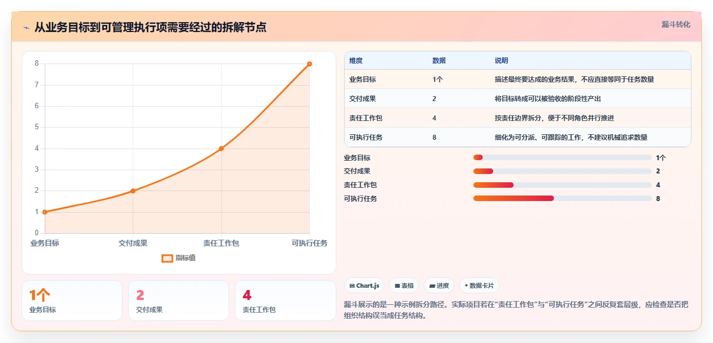Click the 业务目标 progress bar

[x=562, y=157]
